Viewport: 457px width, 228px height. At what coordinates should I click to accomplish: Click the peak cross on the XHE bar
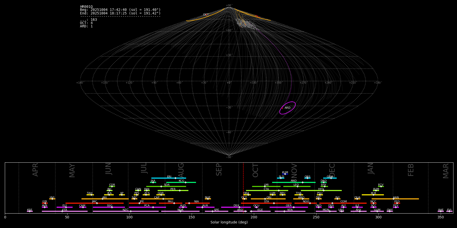(x=441, y=211)
